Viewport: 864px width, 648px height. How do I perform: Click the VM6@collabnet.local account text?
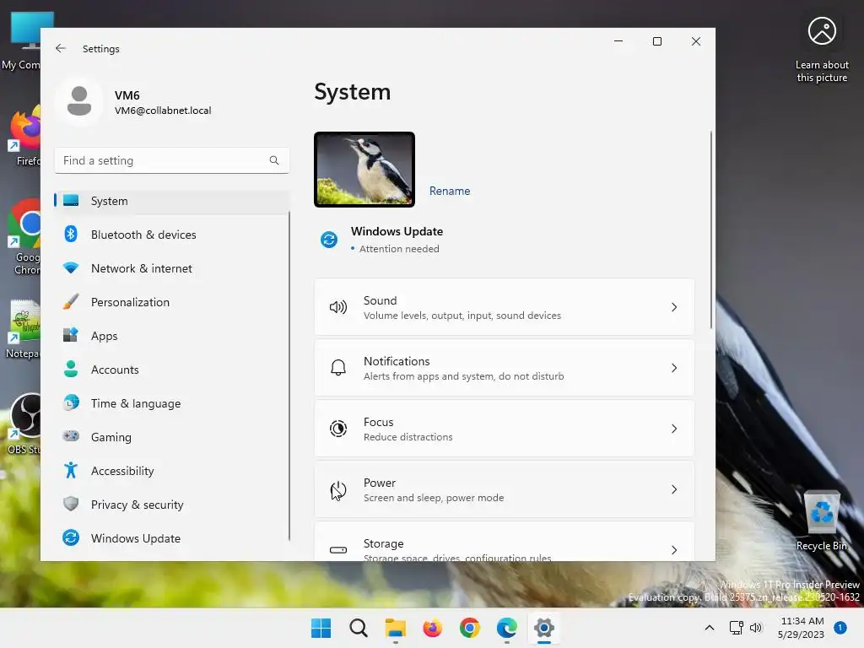pyautogui.click(x=163, y=111)
